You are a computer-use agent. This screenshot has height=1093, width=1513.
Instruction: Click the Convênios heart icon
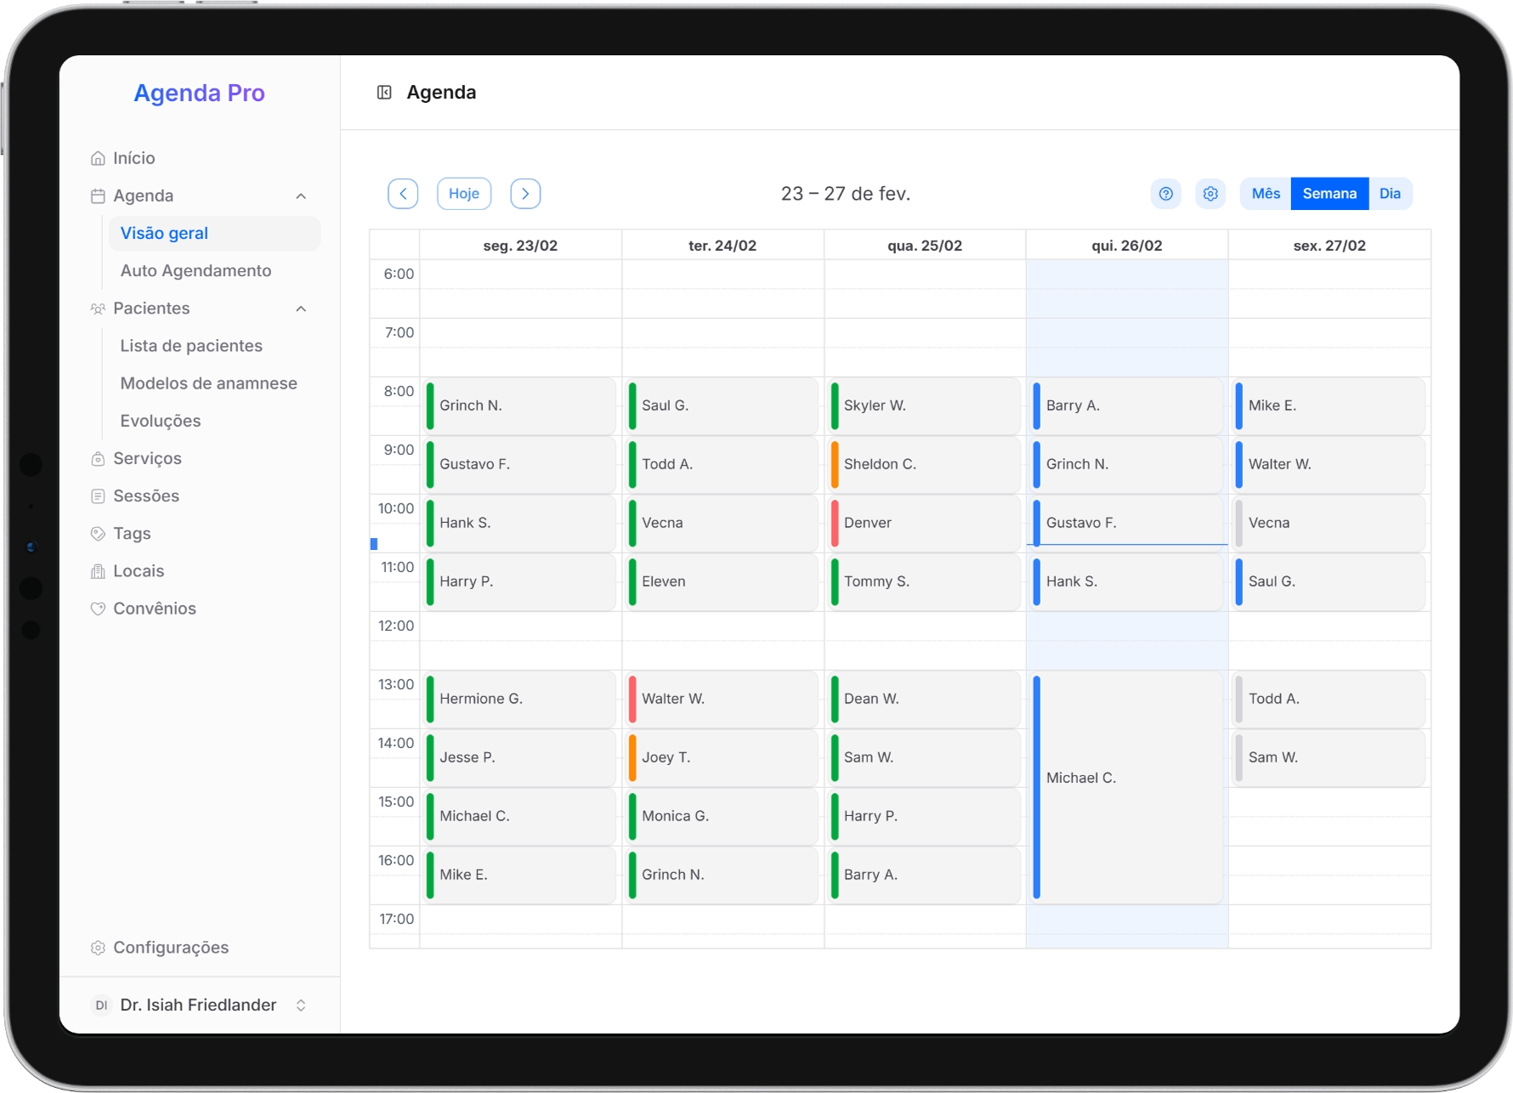point(99,609)
